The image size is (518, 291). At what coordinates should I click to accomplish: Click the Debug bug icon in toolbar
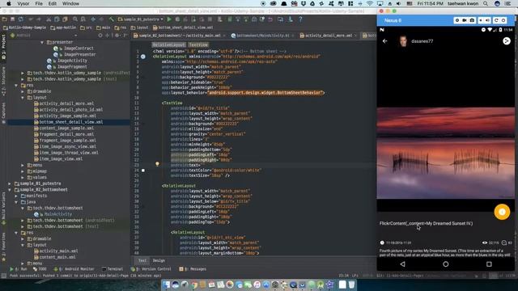click(177, 19)
